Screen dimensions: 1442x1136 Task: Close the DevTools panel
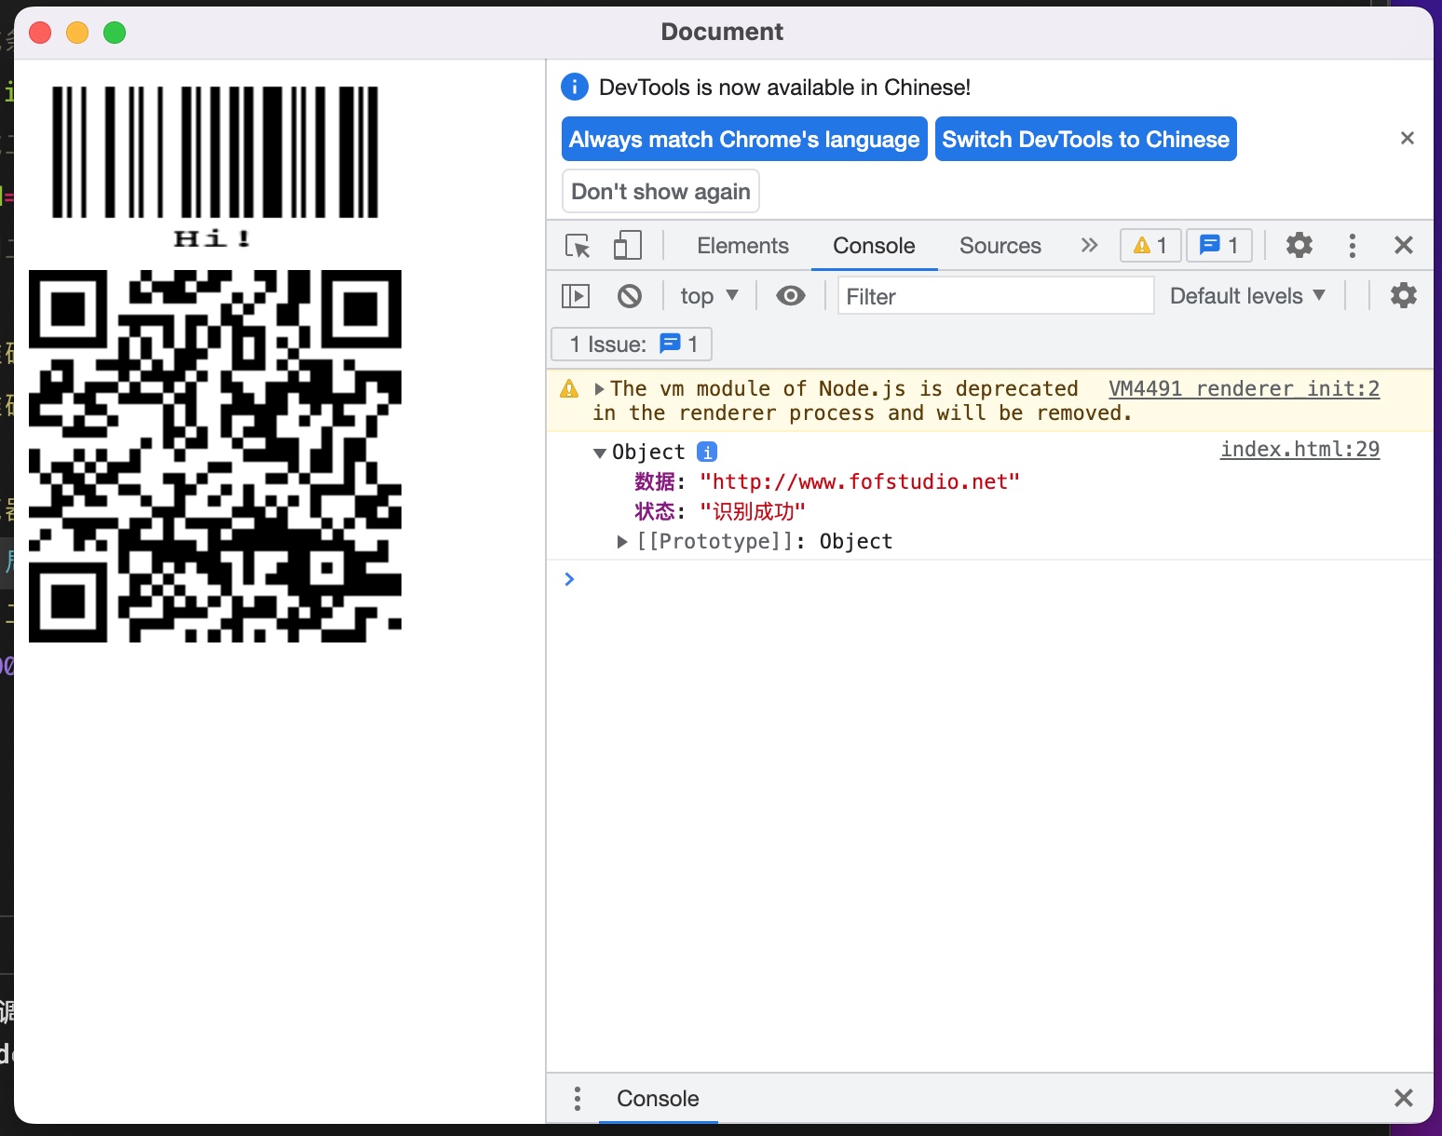click(x=1404, y=245)
